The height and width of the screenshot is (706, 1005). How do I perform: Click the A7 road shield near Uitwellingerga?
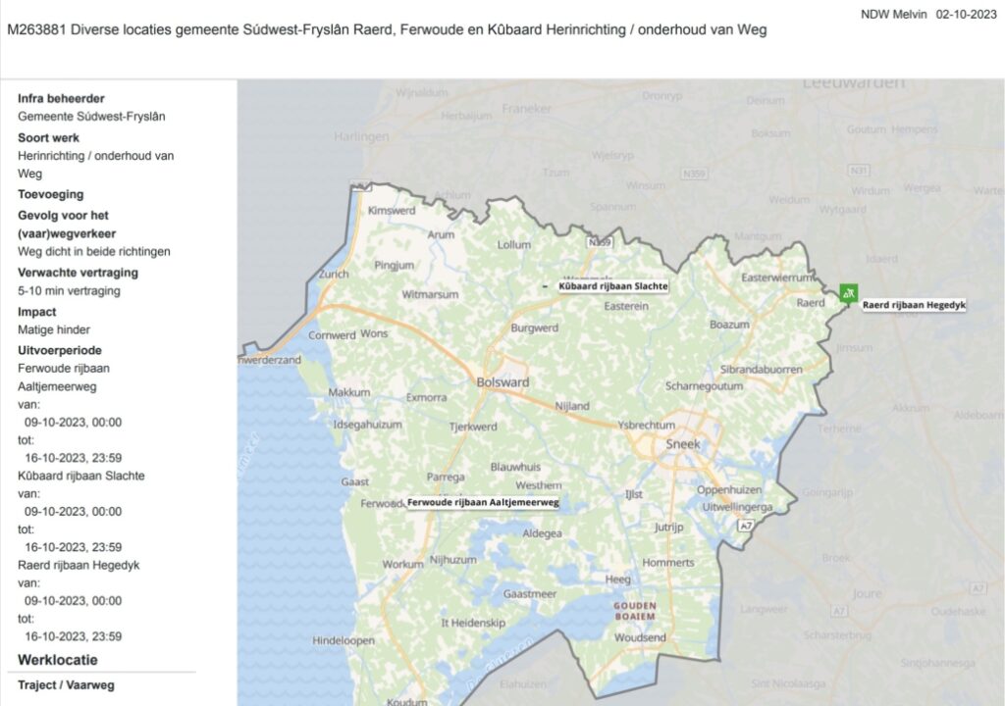coord(748,527)
